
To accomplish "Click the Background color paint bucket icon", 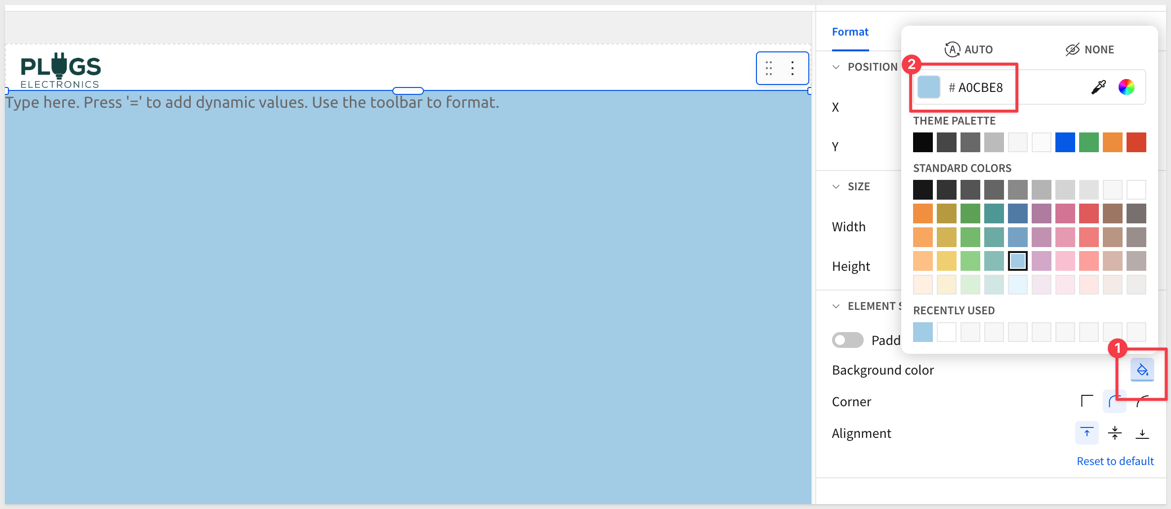I will tap(1142, 370).
